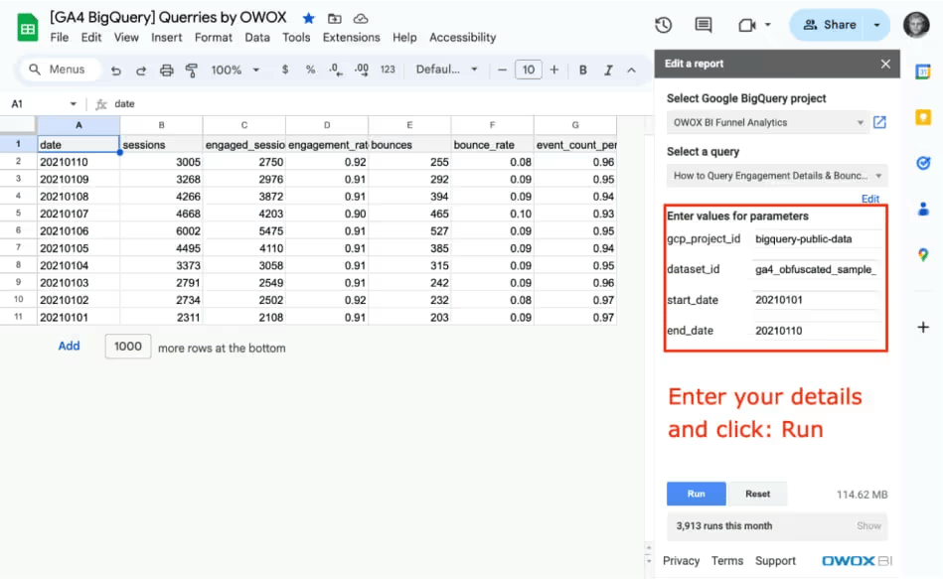Decrease decimal places
Viewport: 943px width, 579px height.
pyautogui.click(x=336, y=70)
